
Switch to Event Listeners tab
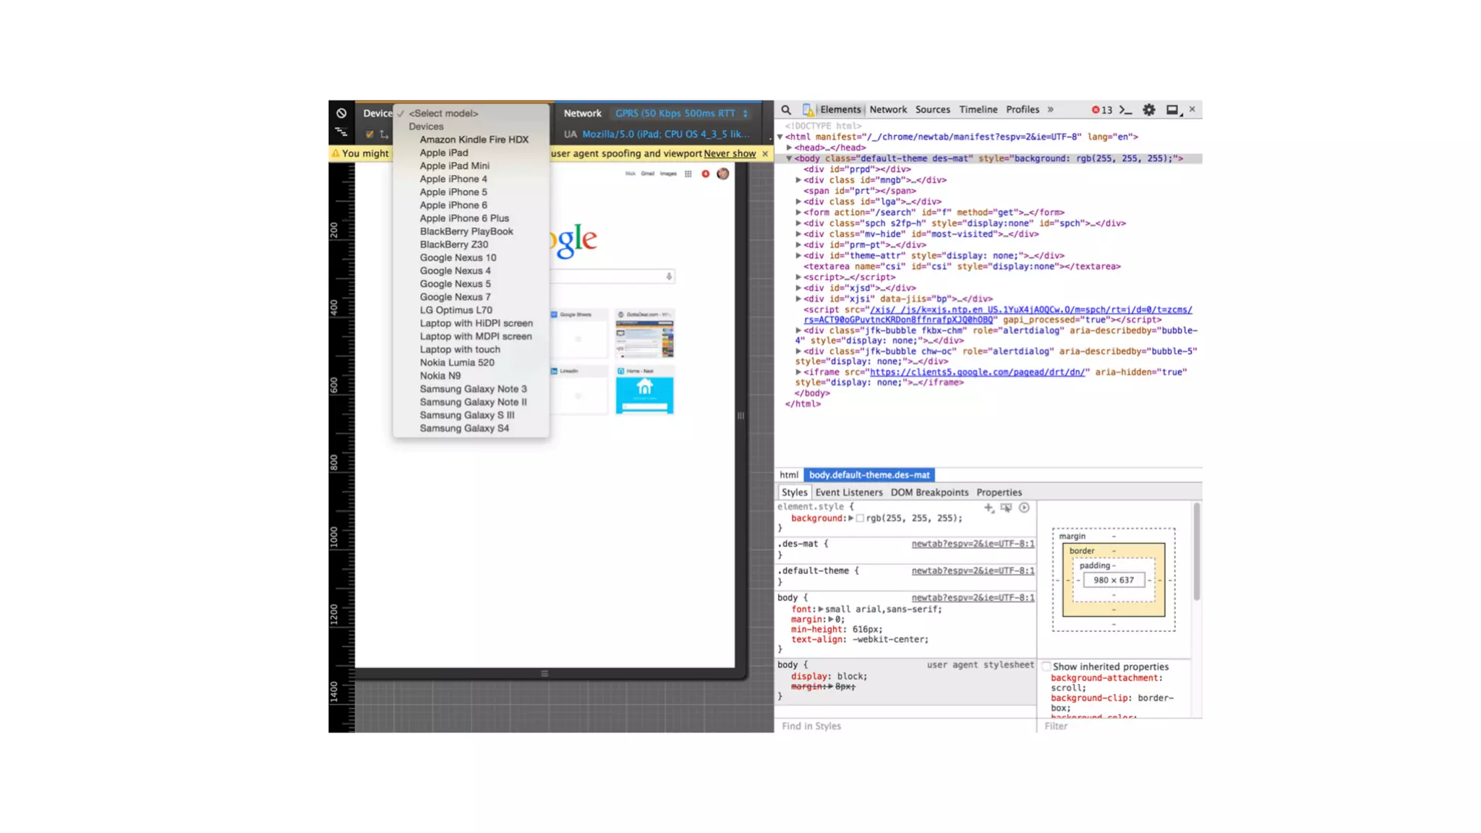coord(849,492)
